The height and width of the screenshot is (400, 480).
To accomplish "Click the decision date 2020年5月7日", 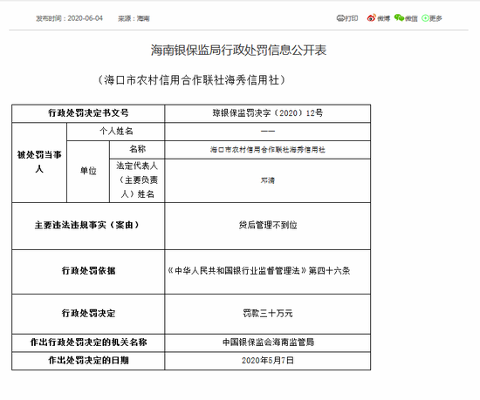I will [x=268, y=361].
